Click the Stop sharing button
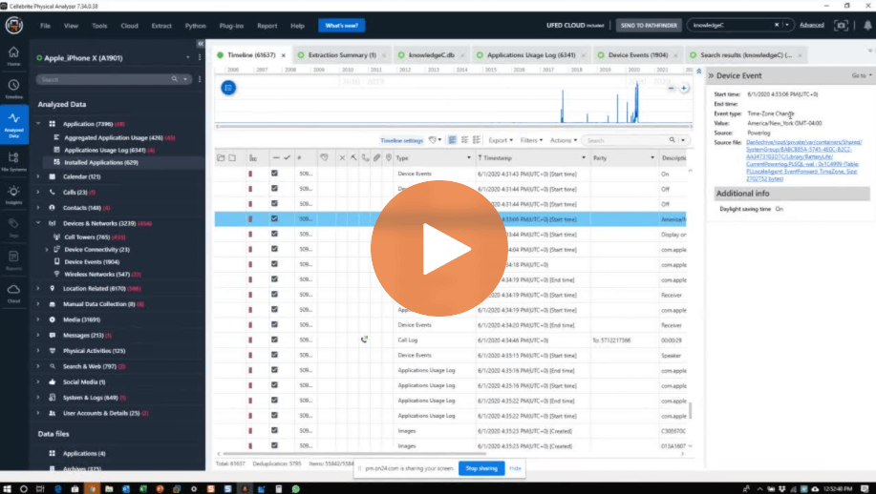Screen dimensions: 876x494 [x=481, y=468]
